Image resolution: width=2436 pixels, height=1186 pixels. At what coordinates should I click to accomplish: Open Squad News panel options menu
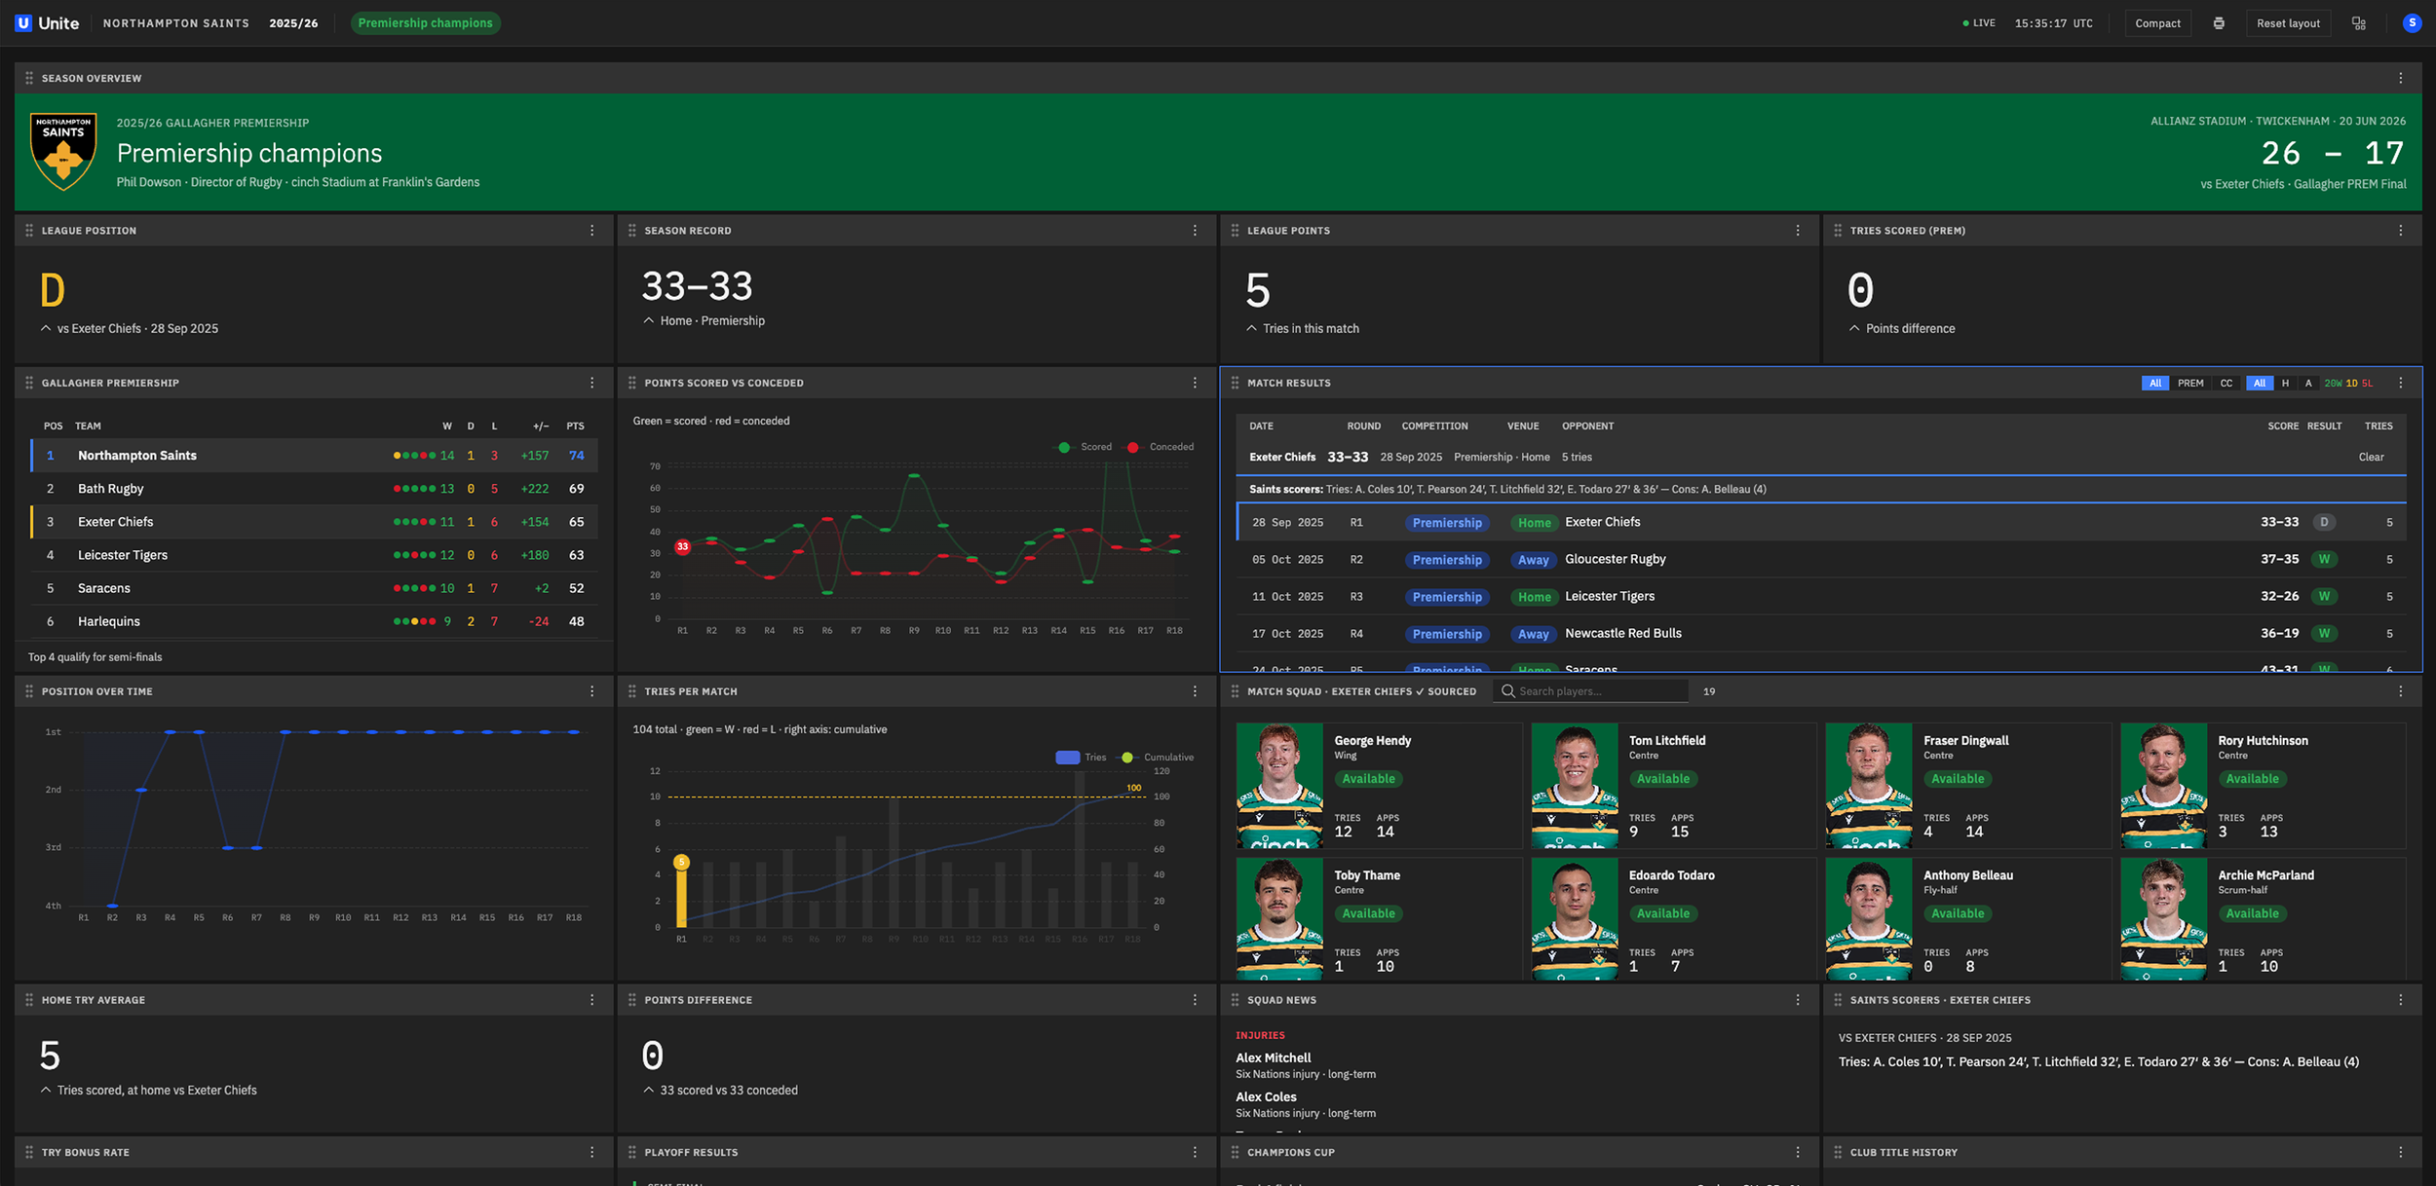point(1798,1000)
